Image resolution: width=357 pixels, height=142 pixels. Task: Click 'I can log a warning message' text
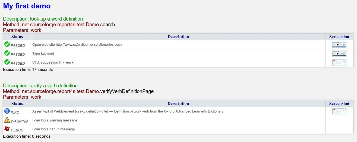(55, 120)
